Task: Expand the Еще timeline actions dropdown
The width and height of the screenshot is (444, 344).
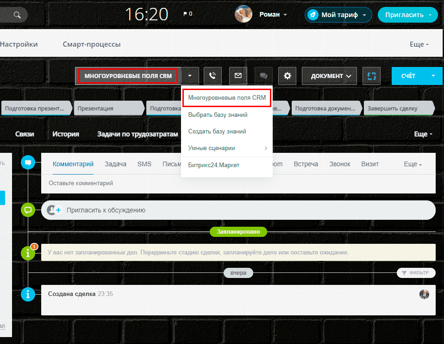Action: click(x=413, y=164)
